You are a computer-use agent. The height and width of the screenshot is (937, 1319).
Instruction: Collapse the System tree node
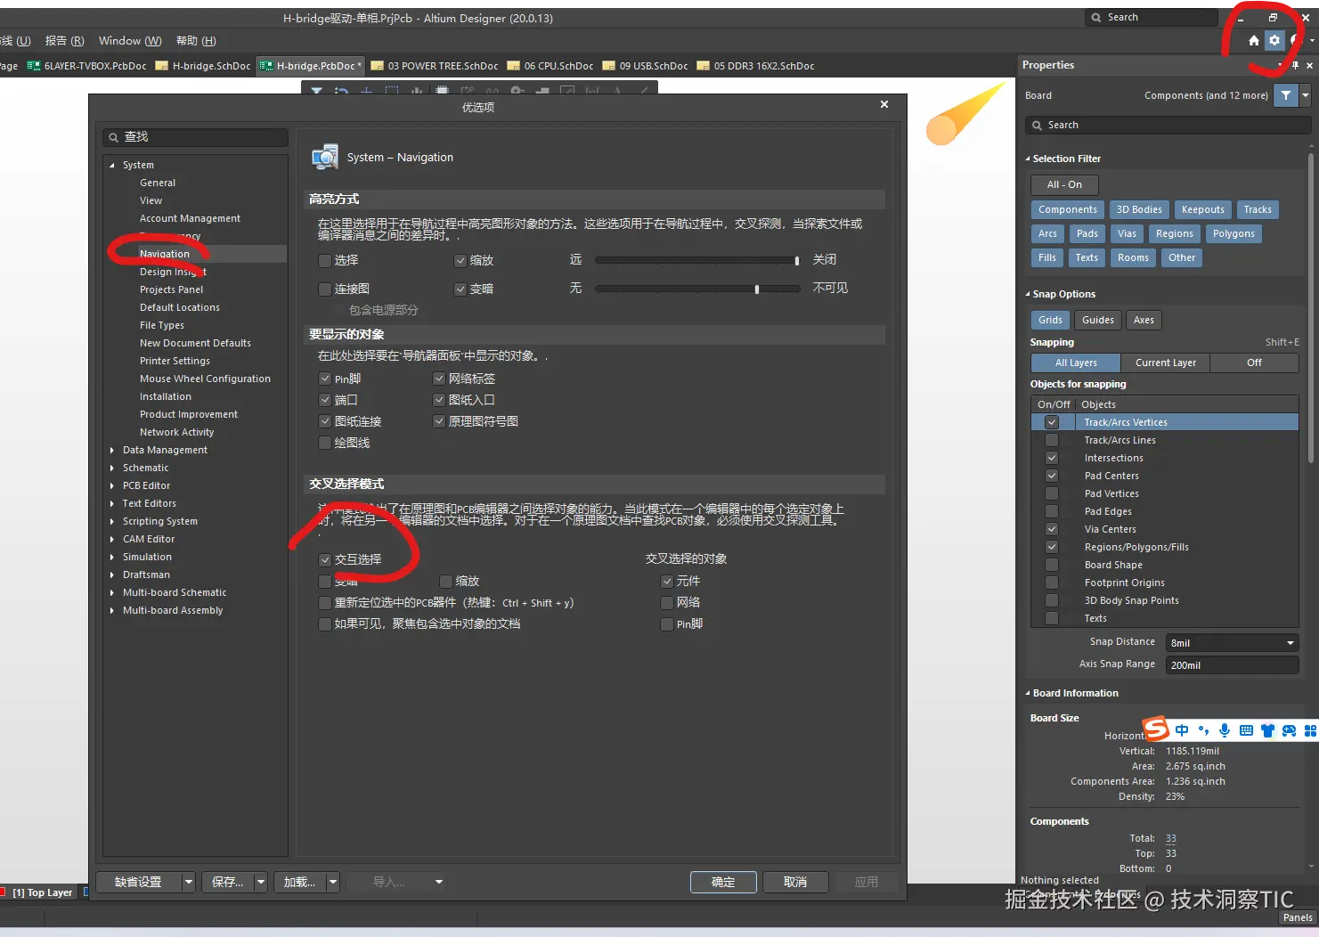click(112, 165)
